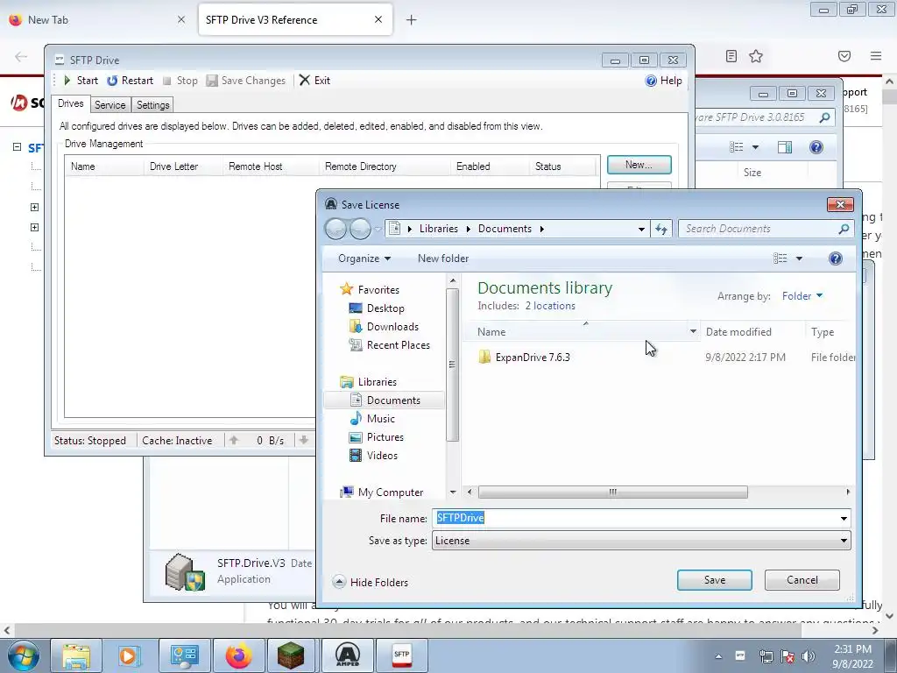Click Firefox reader view icon
Image resolution: width=897 pixels, height=673 pixels.
731,56
